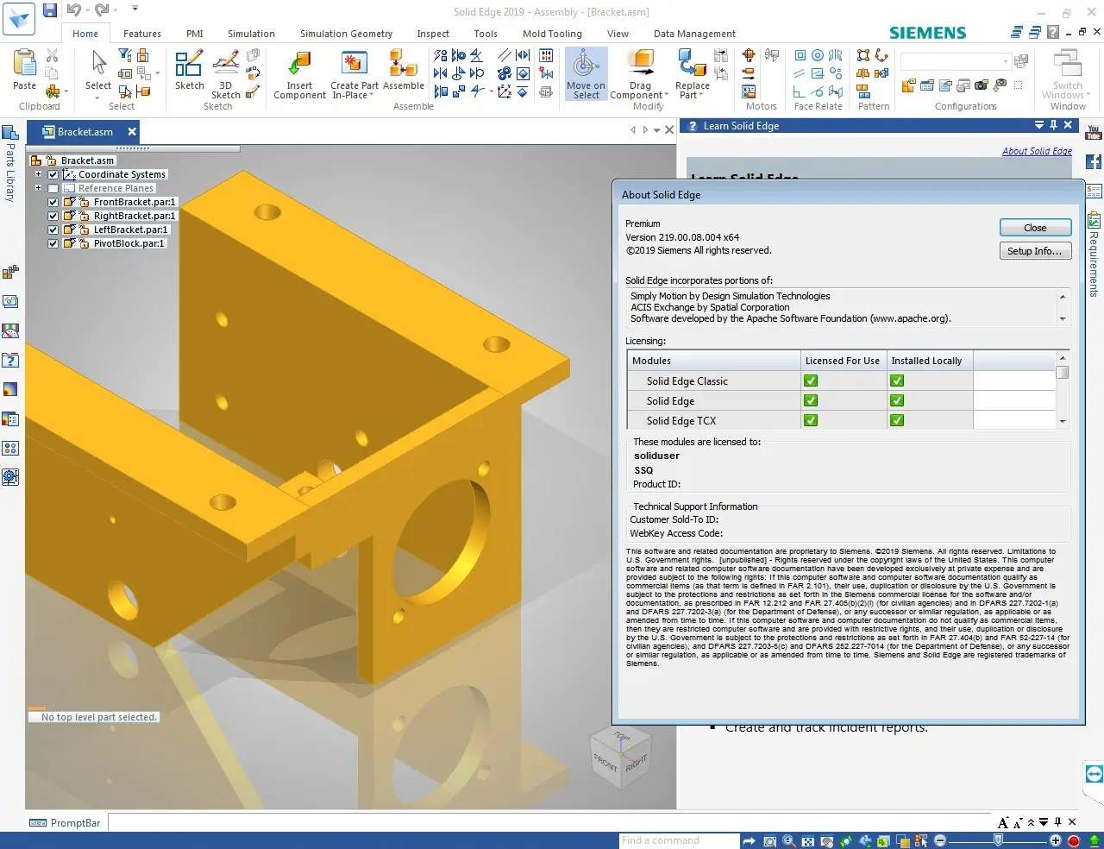Click rectangular Pattern icon in Pattern group

863,55
